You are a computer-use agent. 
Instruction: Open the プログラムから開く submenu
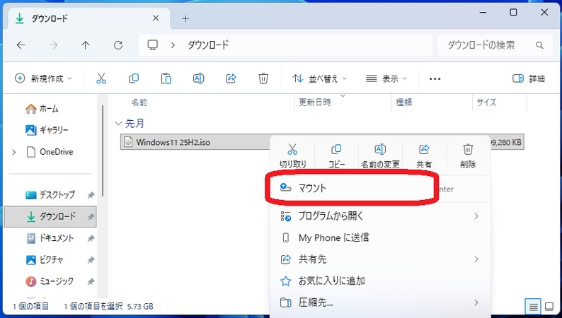point(380,216)
